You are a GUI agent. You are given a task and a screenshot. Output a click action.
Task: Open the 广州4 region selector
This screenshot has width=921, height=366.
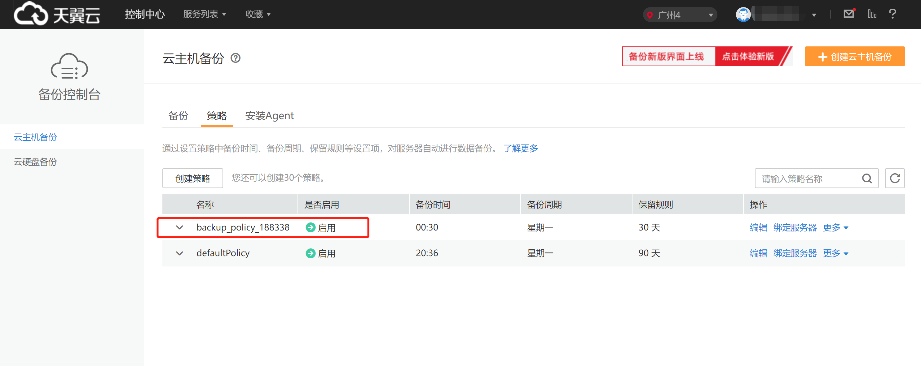(680, 15)
